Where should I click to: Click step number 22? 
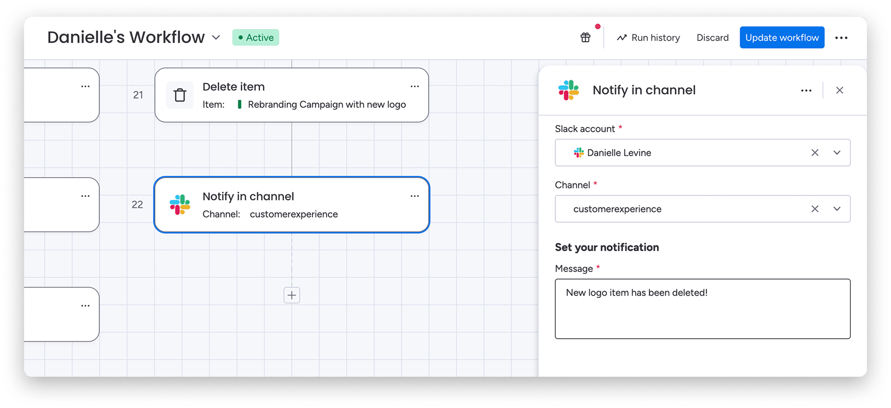137,204
